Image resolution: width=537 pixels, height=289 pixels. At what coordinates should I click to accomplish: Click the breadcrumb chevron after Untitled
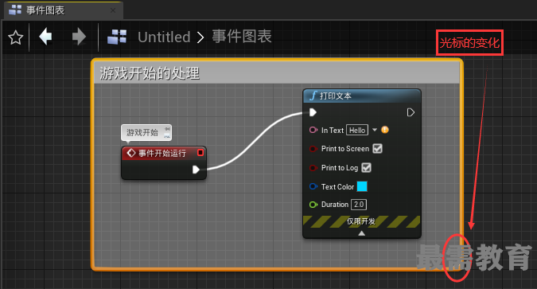200,37
